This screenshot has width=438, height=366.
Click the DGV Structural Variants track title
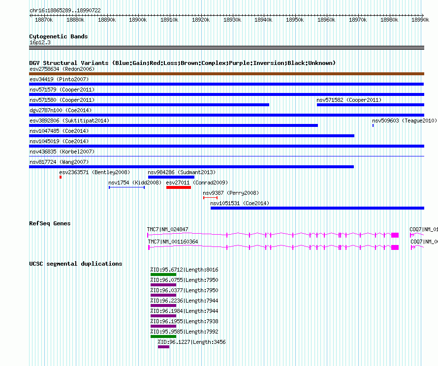[x=183, y=63]
